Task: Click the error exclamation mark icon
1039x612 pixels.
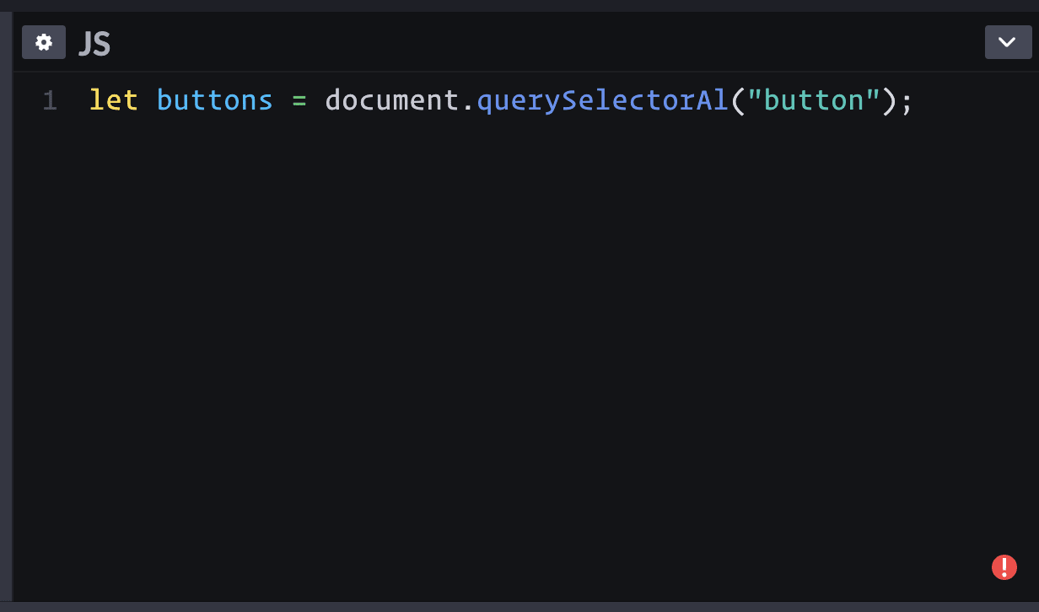Action: tap(1004, 567)
